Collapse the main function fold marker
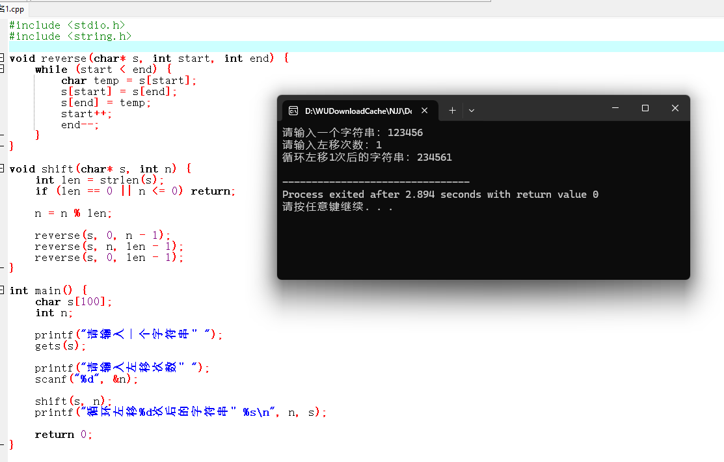This screenshot has height=462, width=724. point(2,290)
